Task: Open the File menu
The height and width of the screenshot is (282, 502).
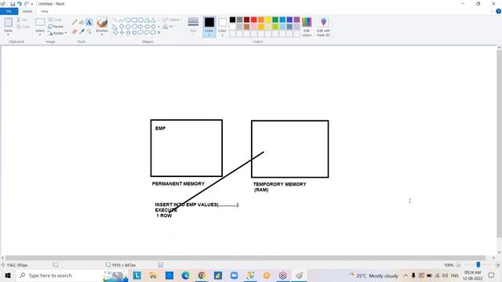Action: tap(9, 11)
